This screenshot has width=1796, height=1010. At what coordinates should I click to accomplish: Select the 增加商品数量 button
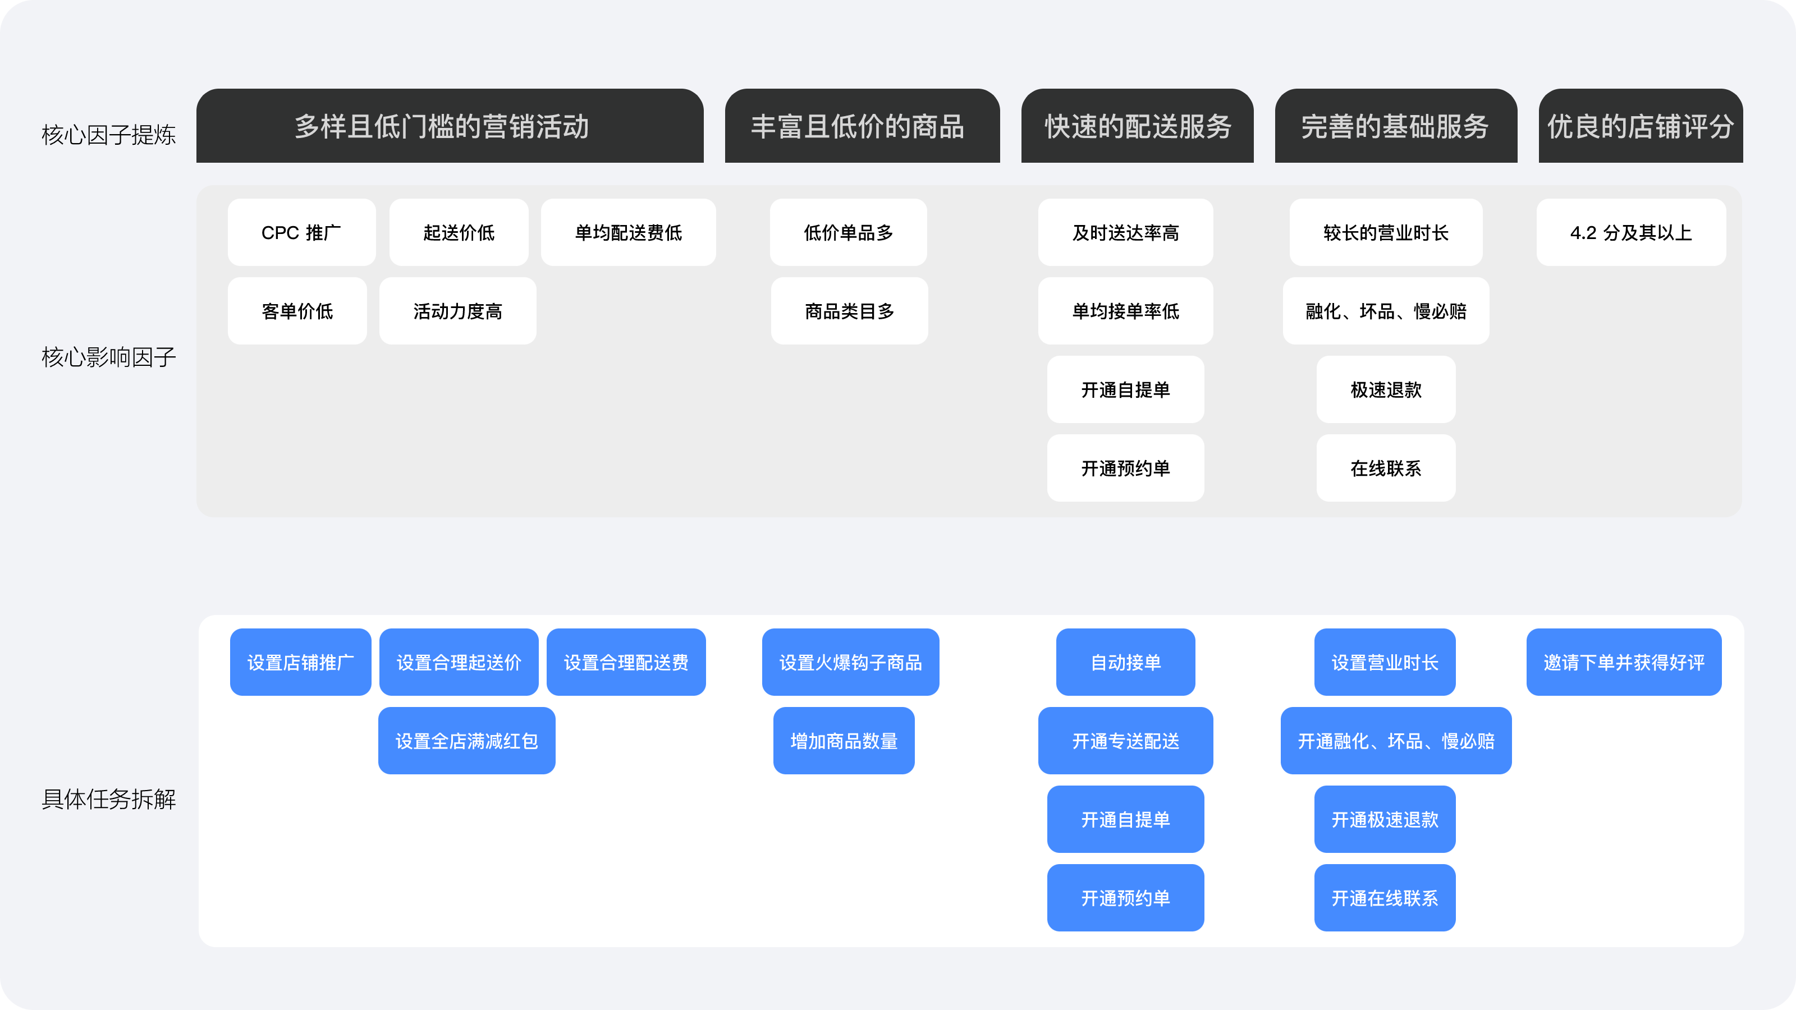tap(844, 740)
